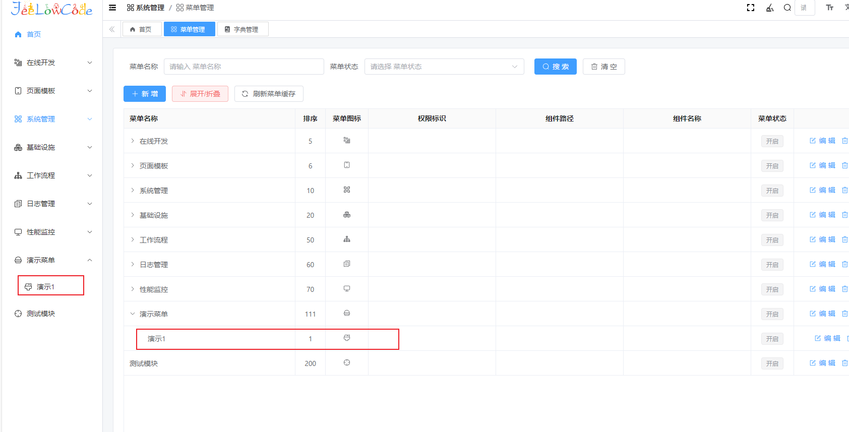
Task: Click the 菜单名称 search input field
Action: (x=244, y=67)
